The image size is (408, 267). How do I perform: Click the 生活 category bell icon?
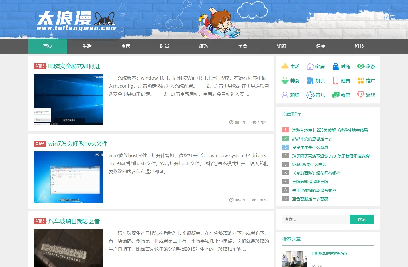click(285, 66)
